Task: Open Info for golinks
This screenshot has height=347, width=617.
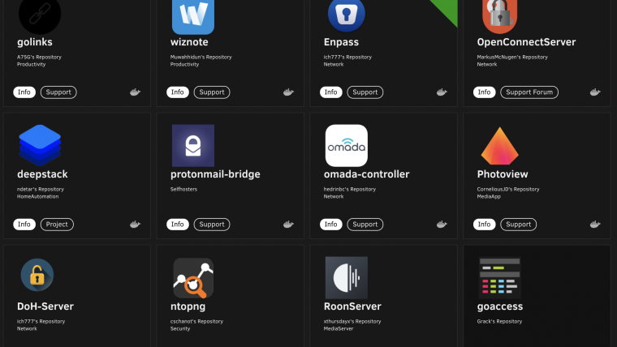Action: coord(24,92)
